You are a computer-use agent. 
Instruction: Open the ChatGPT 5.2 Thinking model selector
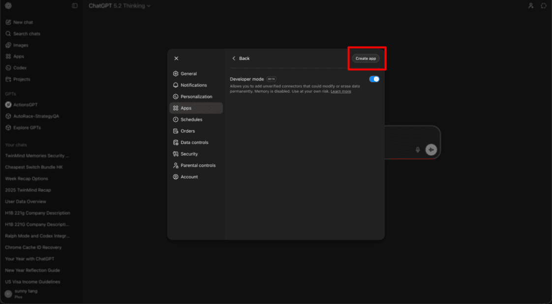[120, 5]
